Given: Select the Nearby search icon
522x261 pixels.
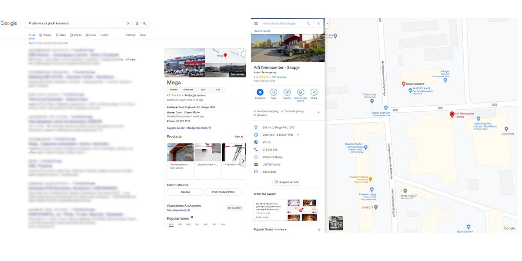Looking at the screenshot, I should click(287, 92).
